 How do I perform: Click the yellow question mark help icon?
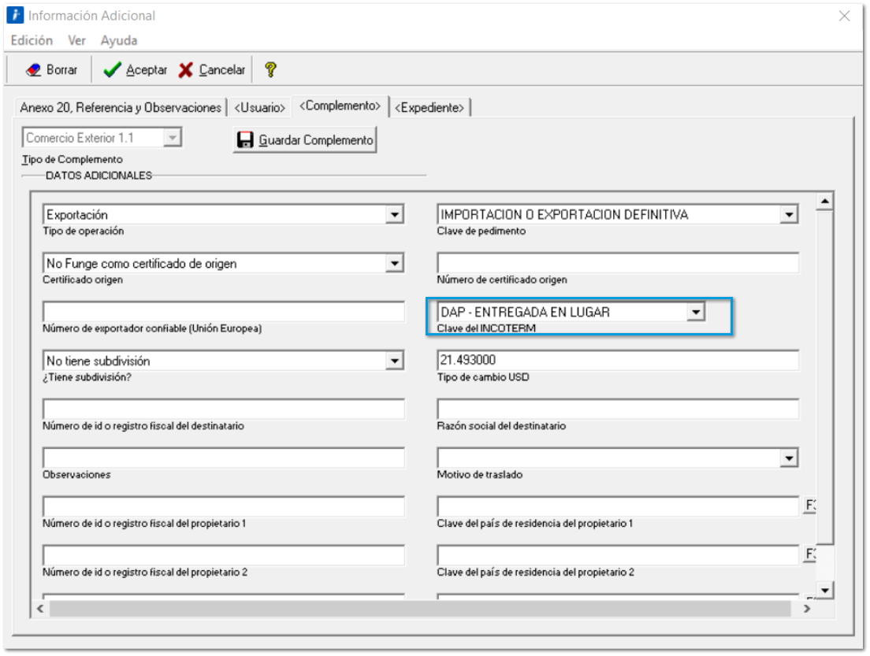click(x=269, y=70)
